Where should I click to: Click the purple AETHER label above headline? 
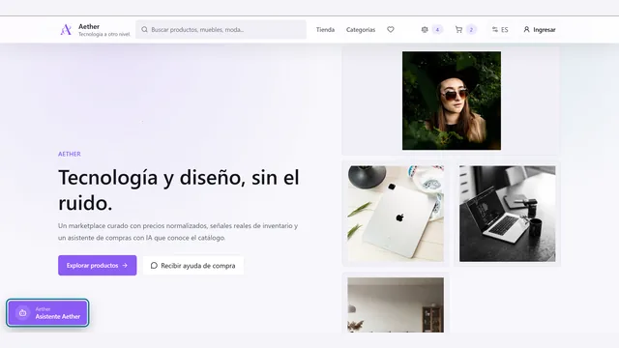(70, 154)
